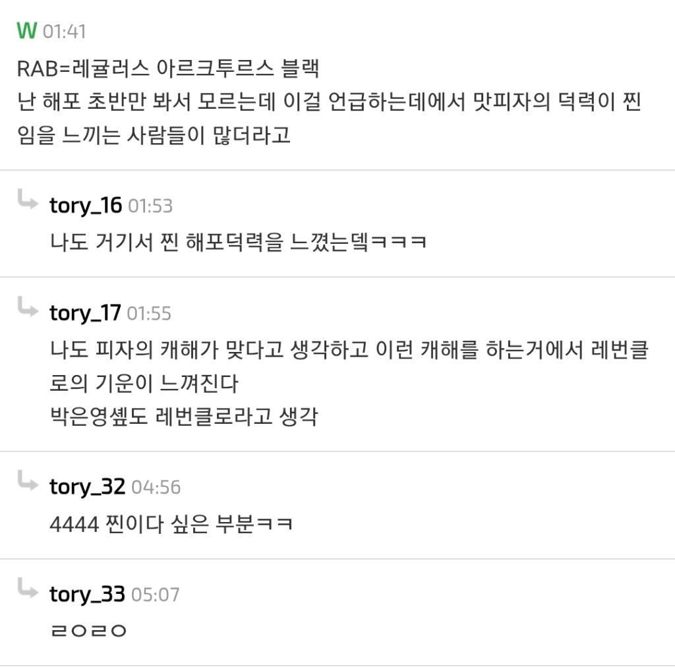Click the 01:41 timestamp of W's comment

tap(64, 32)
